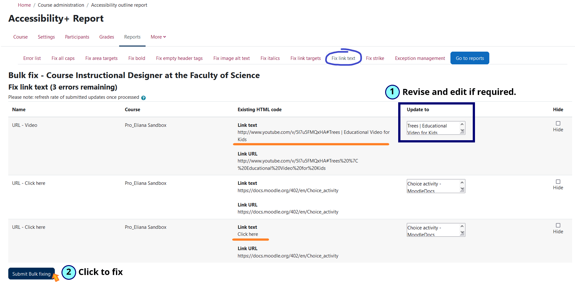Click the help icon beside refresh rate note

click(143, 98)
